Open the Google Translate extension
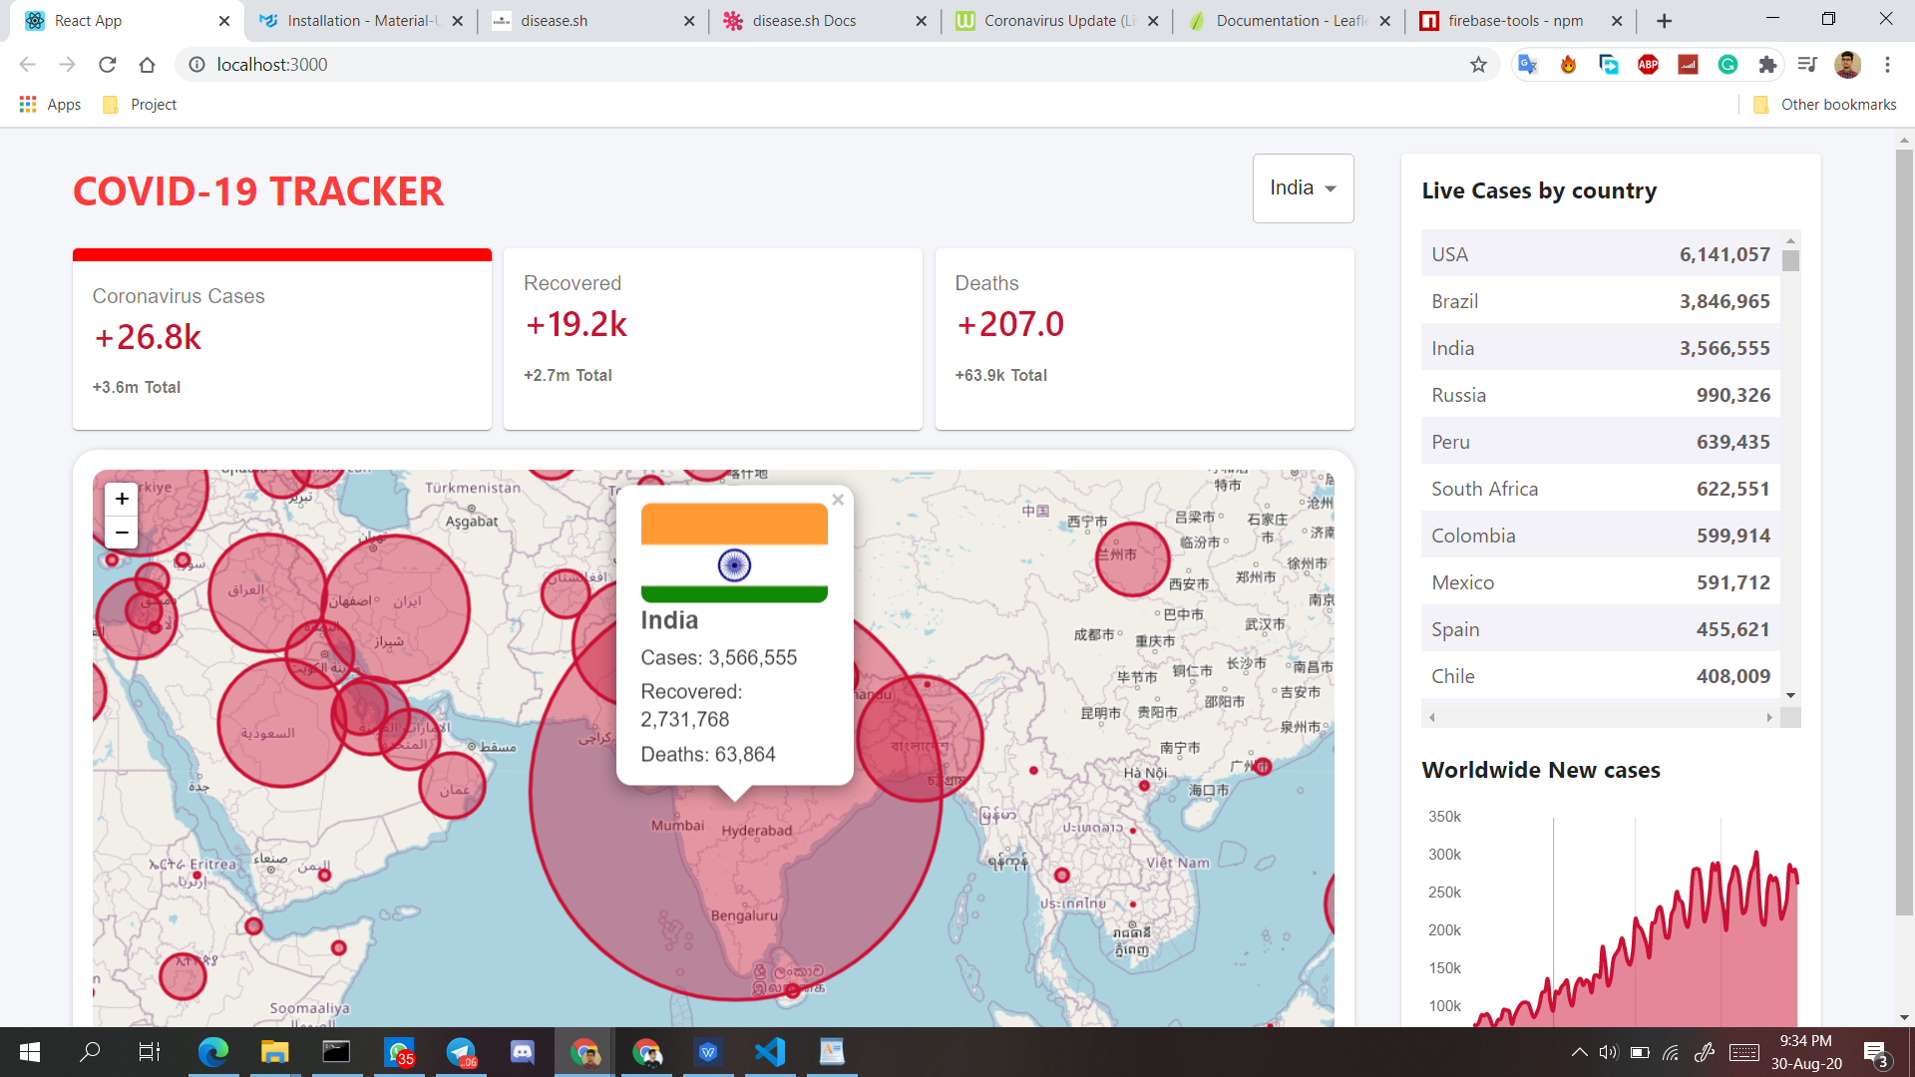1915x1077 pixels. pyautogui.click(x=1527, y=65)
